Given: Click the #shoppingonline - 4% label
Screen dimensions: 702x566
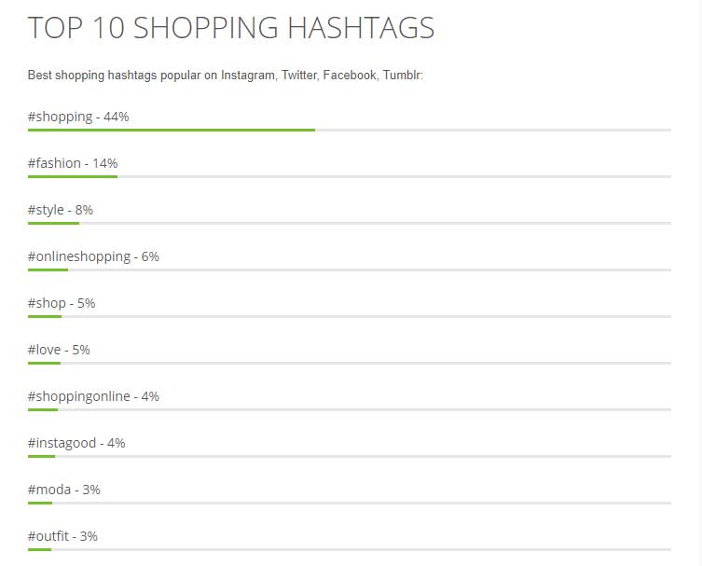Looking at the screenshot, I should pyautogui.click(x=93, y=396).
